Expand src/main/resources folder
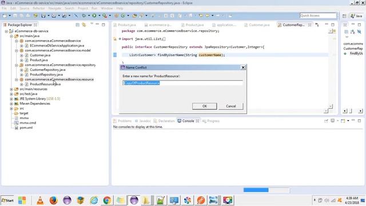 tap(11, 89)
